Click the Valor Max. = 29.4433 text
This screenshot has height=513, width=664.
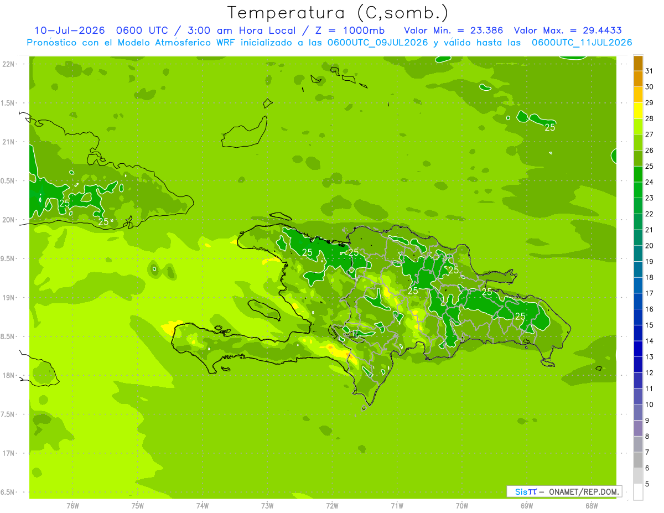tap(572, 30)
